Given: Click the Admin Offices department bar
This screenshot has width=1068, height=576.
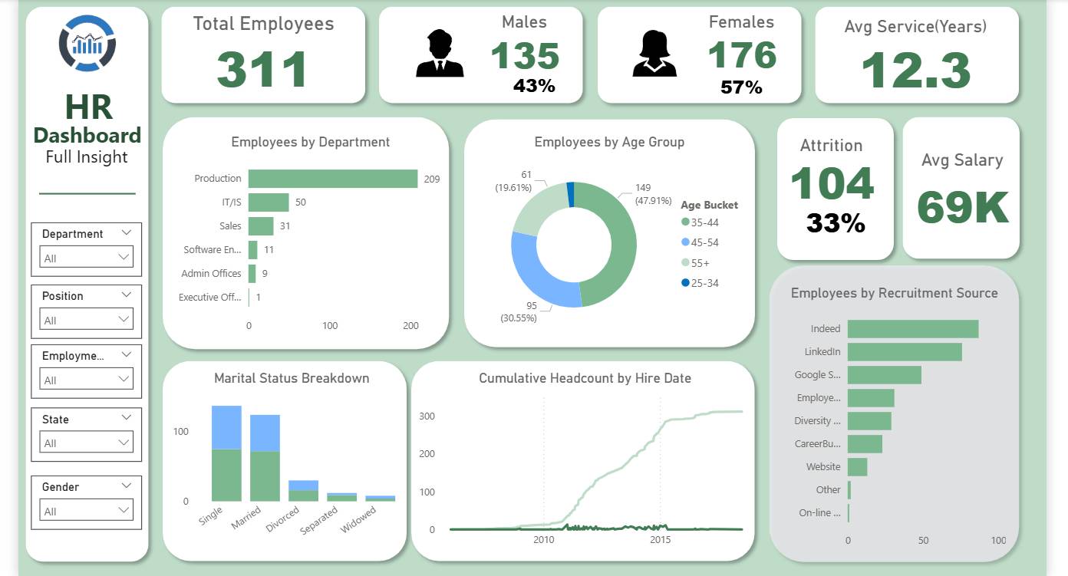Looking at the screenshot, I should click(252, 274).
